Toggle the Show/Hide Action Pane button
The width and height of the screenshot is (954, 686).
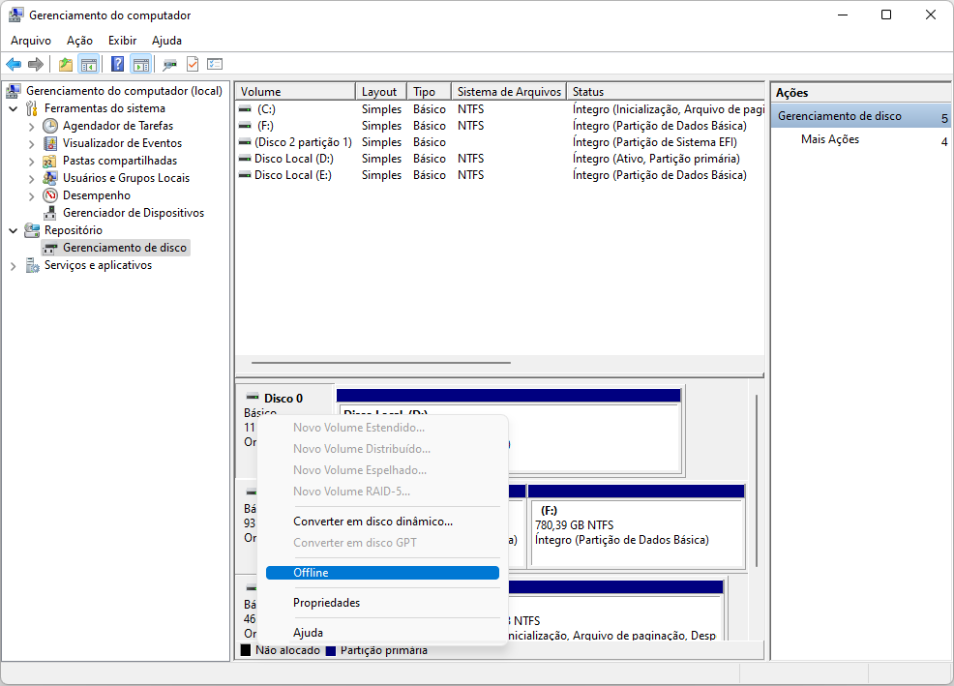141,65
